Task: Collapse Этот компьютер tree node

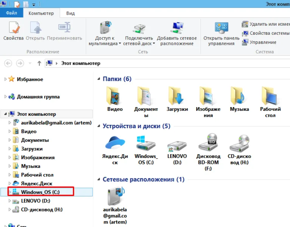Action: 5,114
